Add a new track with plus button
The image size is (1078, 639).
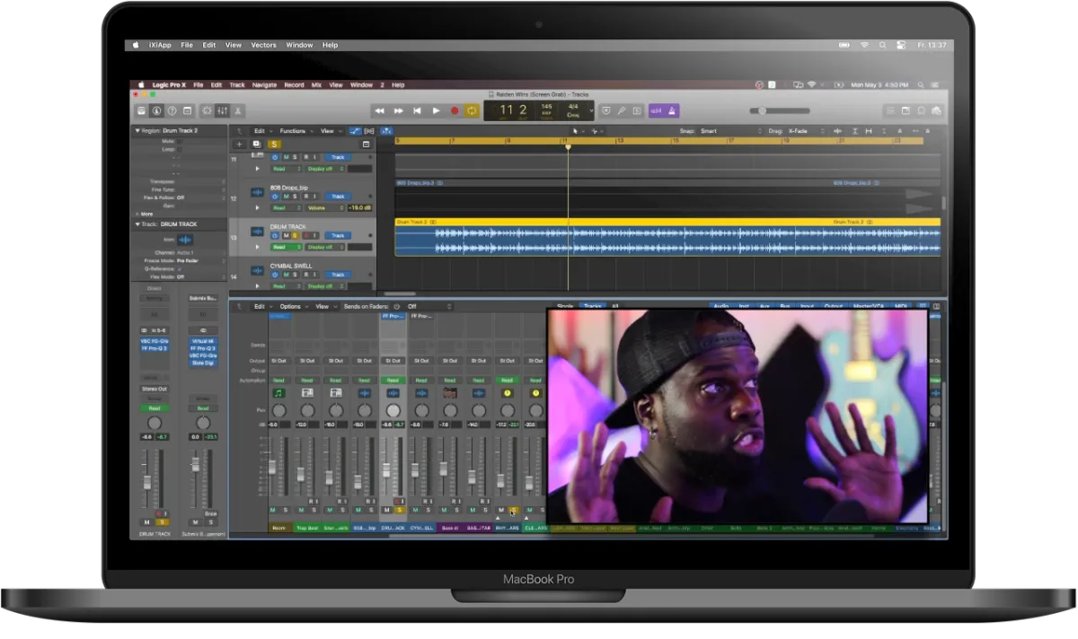(x=239, y=144)
